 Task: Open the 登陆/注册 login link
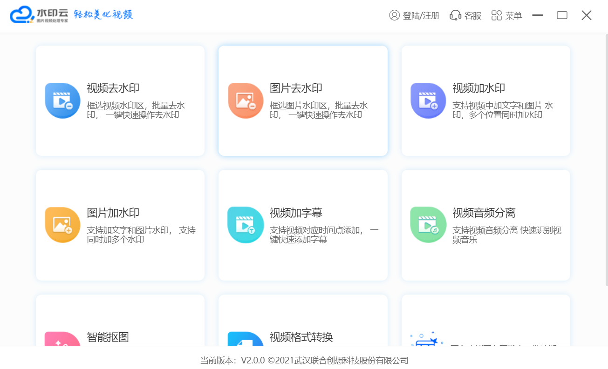(x=421, y=16)
